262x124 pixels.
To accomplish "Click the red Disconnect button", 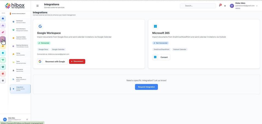I will click(x=77, y=61).
